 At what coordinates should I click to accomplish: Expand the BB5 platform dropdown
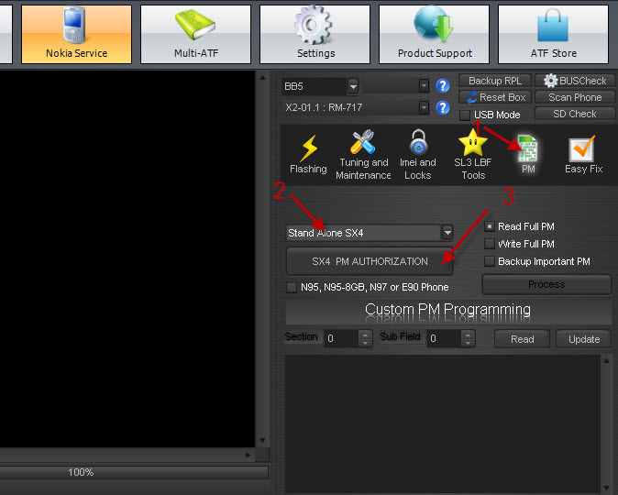(x=353, y=86)
